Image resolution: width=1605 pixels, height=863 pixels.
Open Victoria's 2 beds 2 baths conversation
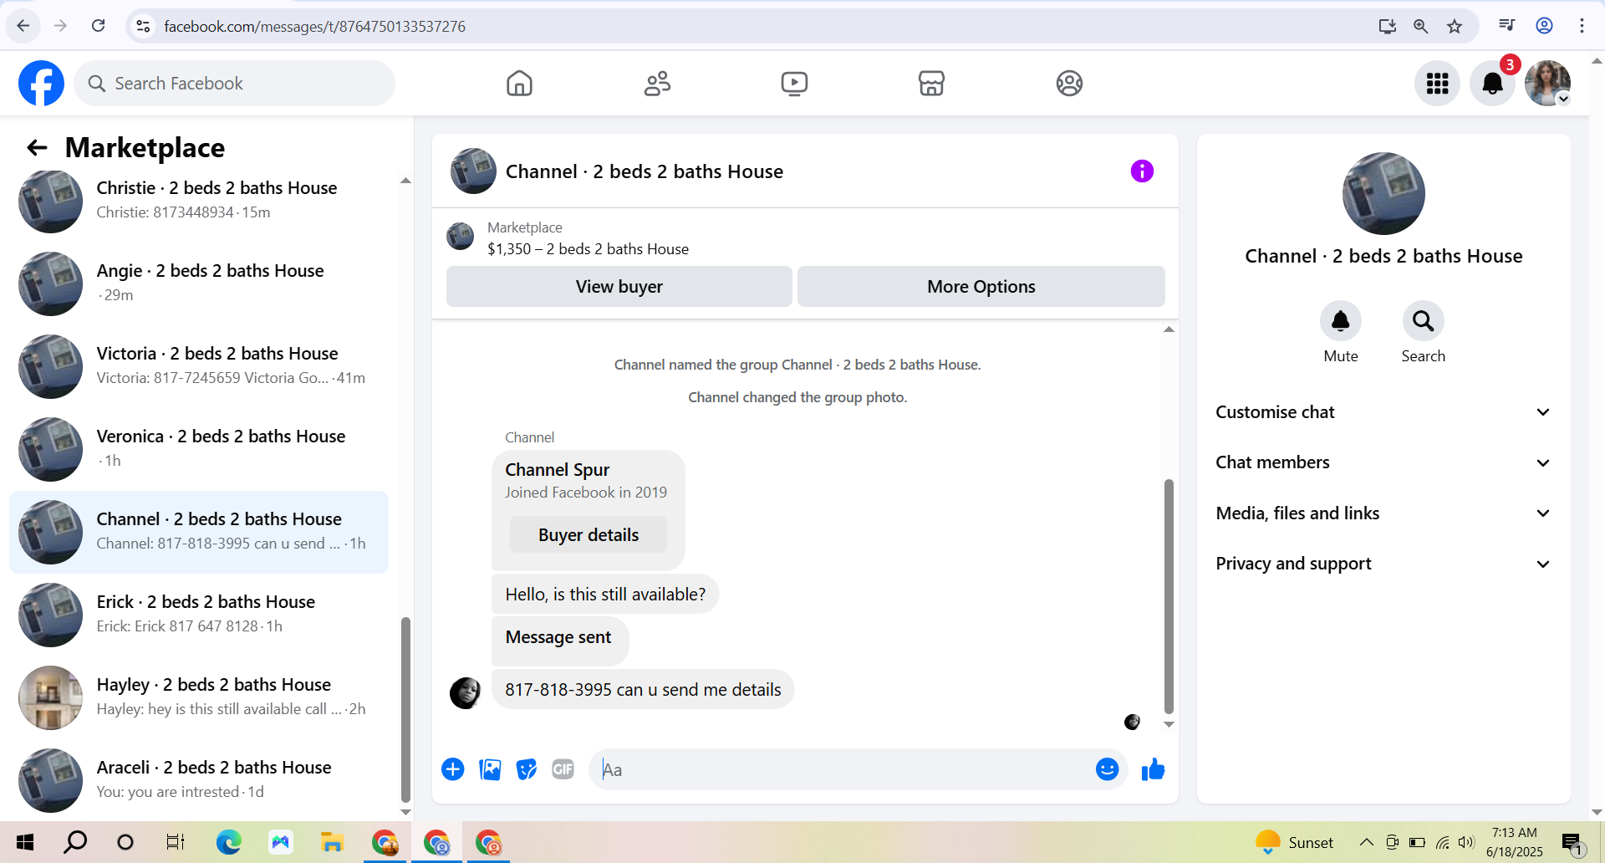[x=199, y=366]
